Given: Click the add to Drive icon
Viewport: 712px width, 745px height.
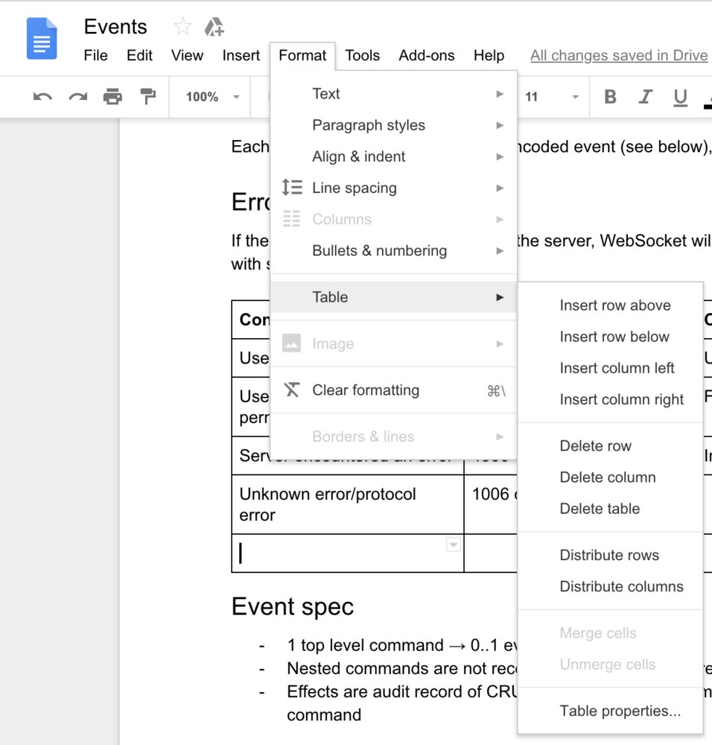Looking at the screenshot, I should [x=214, y=28].
